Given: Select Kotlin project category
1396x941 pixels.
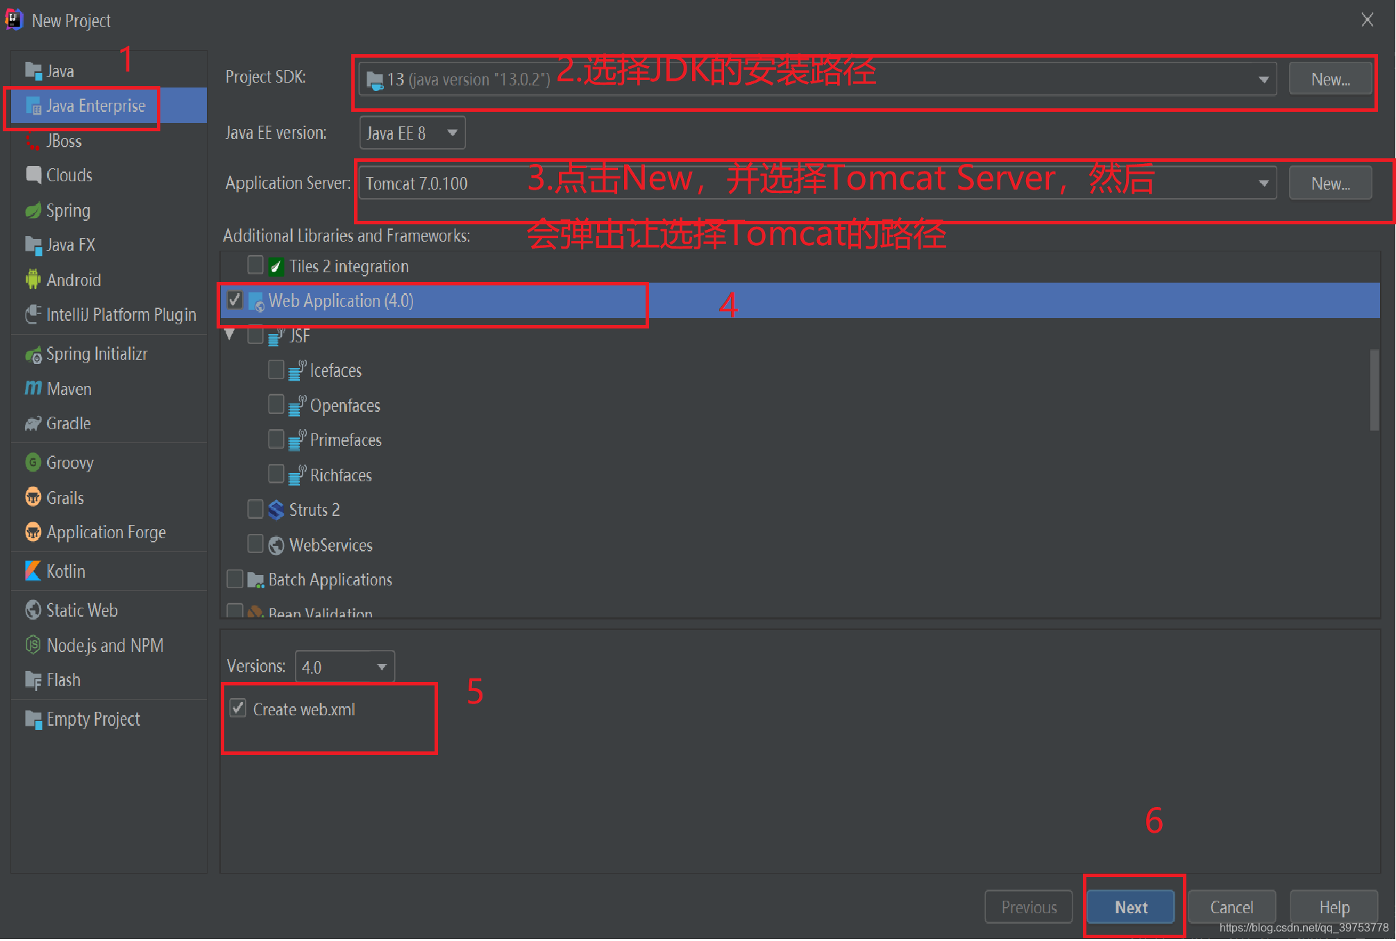Looking at the screenshot, I should coord(110,572).
